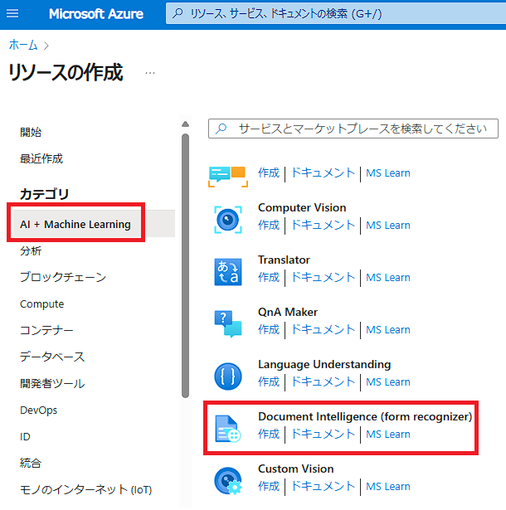Choose the 分析 category

point(31,251)
